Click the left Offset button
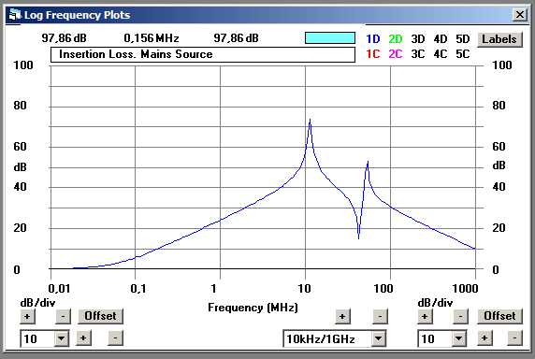 click(x=100, y=316)
